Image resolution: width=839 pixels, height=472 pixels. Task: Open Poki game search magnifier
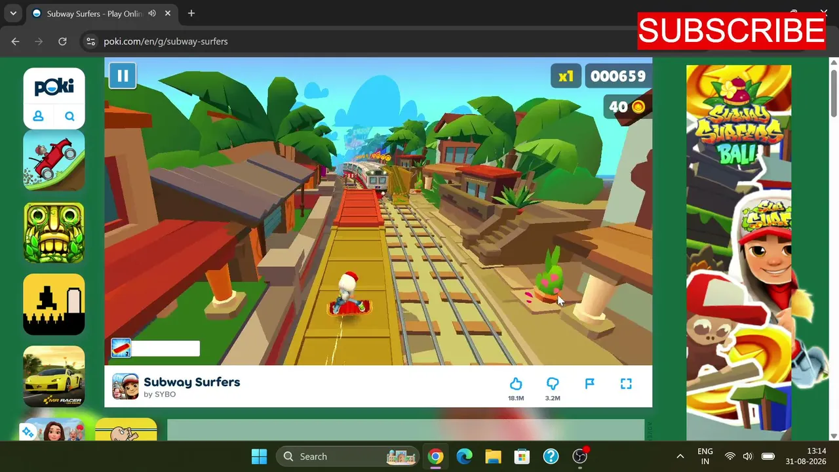(x=69, y=116)
